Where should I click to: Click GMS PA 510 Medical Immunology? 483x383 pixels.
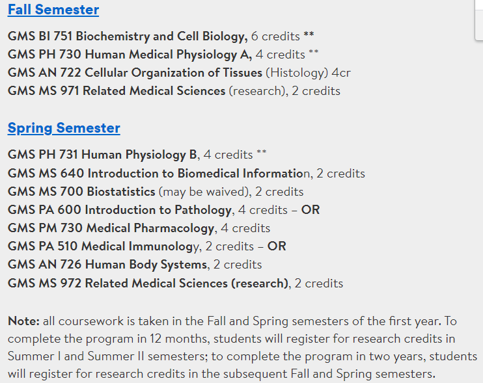pos(103,246)
